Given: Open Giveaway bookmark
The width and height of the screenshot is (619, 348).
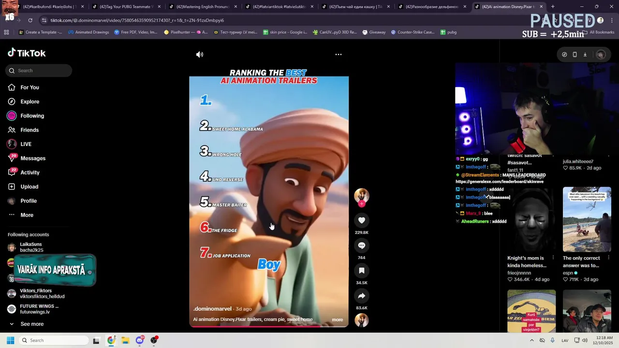Looking at the screenshot, I should coord(374,32).
